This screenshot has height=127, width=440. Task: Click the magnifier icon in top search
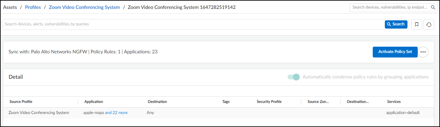(433, 7)
